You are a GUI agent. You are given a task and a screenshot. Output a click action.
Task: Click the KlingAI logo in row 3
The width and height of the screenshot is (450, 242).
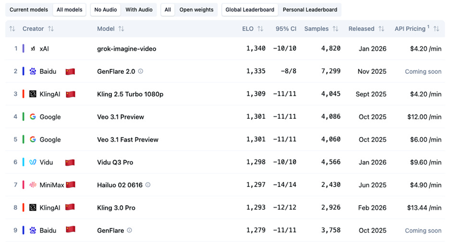[33, 94]
